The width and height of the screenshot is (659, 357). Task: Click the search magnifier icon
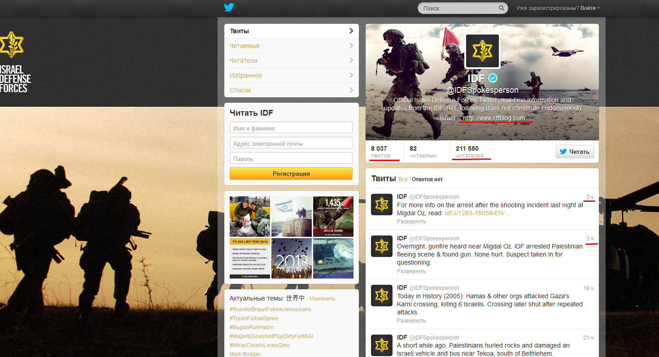click(502, 8)
